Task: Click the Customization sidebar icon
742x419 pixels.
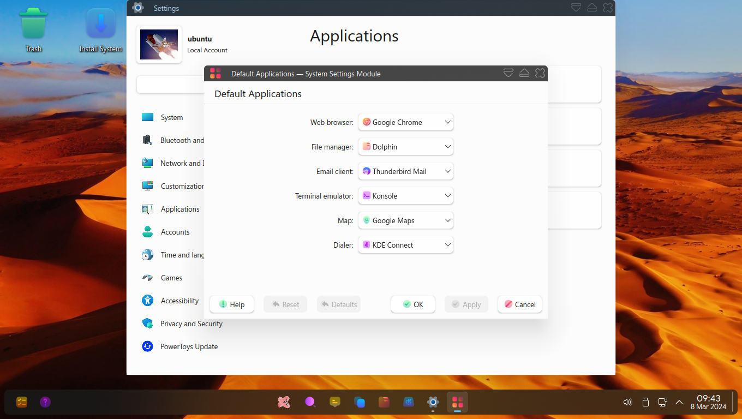Action: pyautogui.click(x=147, y=186)
